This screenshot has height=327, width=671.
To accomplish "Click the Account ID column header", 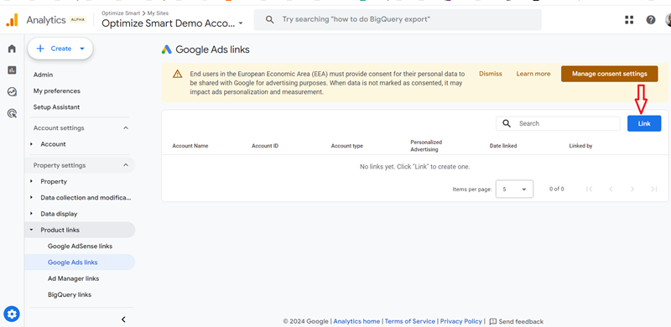I will pos(265,146).
